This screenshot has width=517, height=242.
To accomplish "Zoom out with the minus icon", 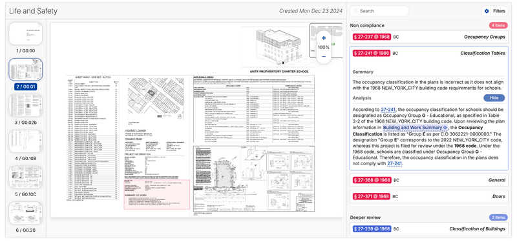I will pyautogui.click(x=324, y=56).
